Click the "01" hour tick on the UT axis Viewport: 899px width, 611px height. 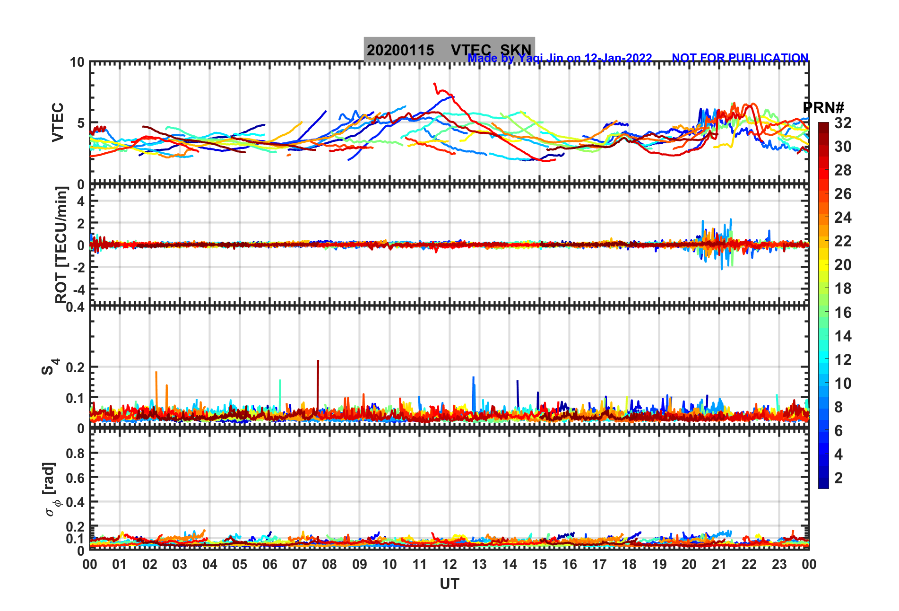click(120, 564)
